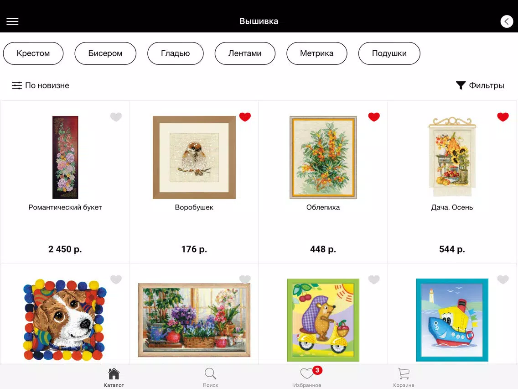Expand the По новизне sort options
Screen dimensions: 518x389
pos(41,85)
